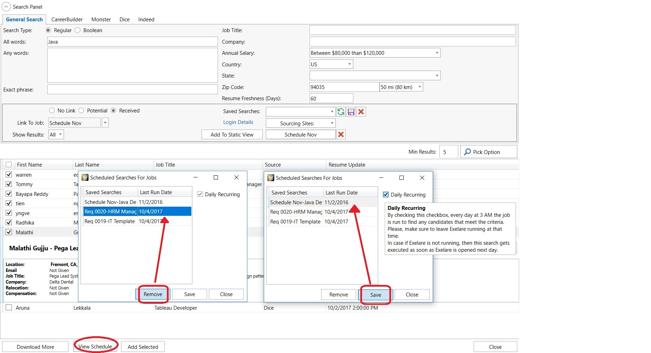This screenshot has width=651, height=353.
Task: Toggle Daily Recurring in left dialog
Action: tap(200, 194)
